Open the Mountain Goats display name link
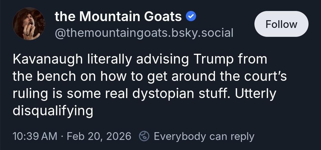 pyautogui.click(x=118, y=17)
